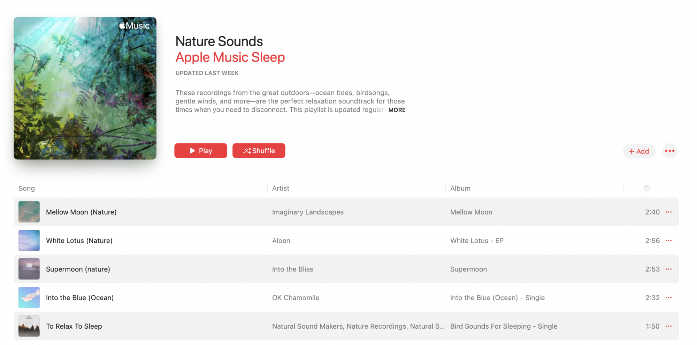
Task: Open more options for To Relax To Sleep
Action: [x=668, y=326]
